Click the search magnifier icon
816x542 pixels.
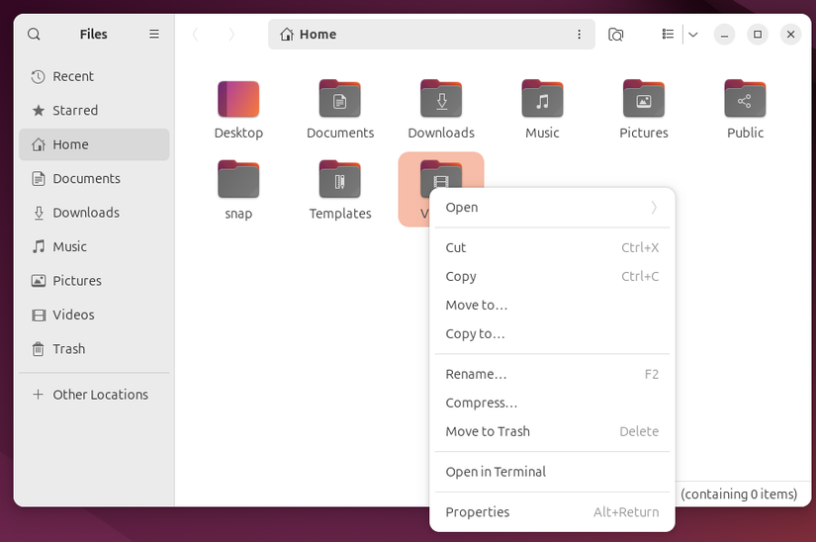coord(34,34)
